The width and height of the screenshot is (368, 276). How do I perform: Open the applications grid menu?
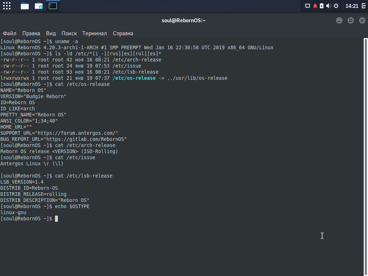[x=7, y=6]
